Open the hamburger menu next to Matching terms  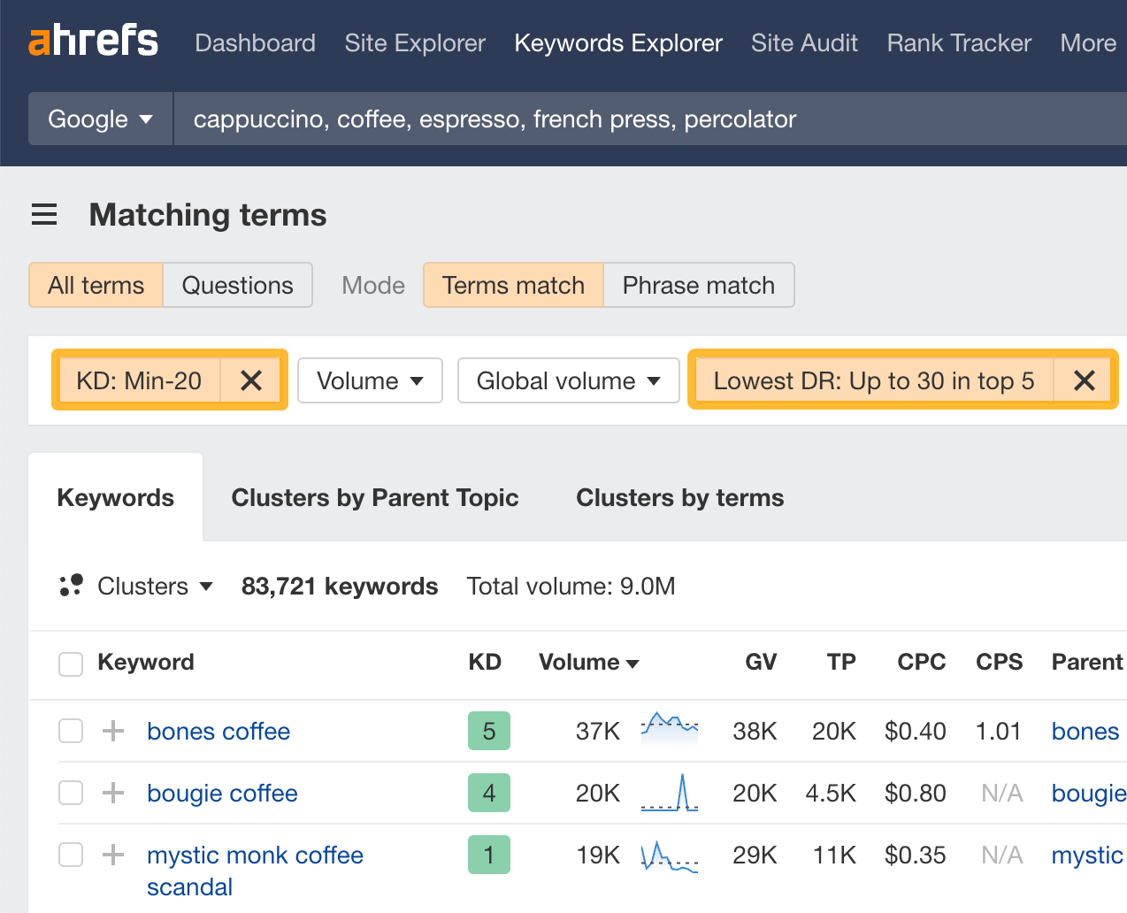(x=44, y=214)
